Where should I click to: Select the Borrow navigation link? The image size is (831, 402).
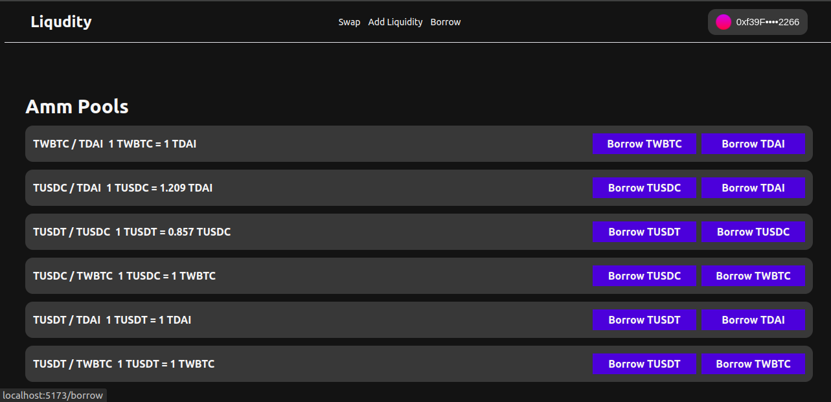[446, 22]
